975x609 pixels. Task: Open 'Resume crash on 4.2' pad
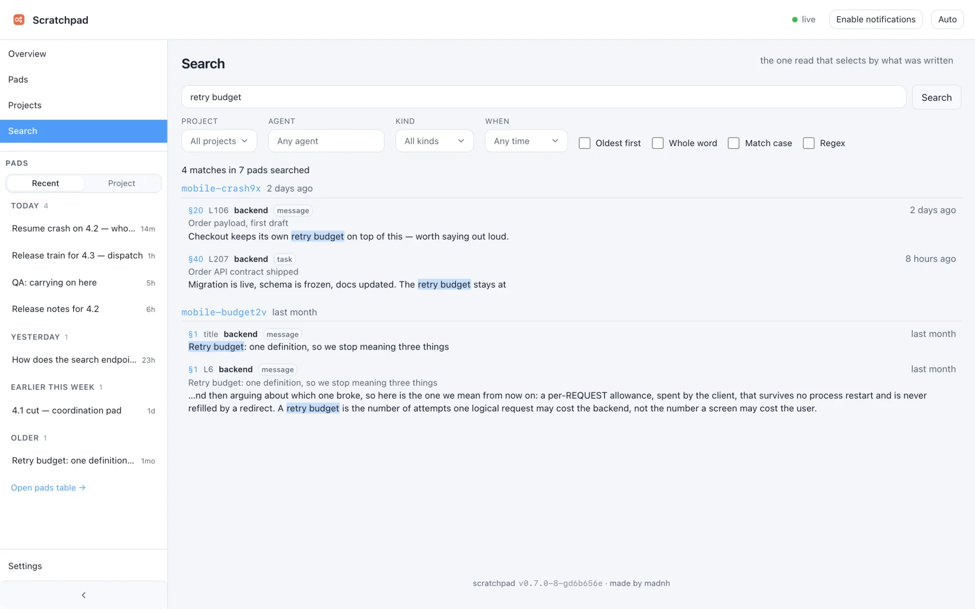pyautogui.click(x=83, y=228)
